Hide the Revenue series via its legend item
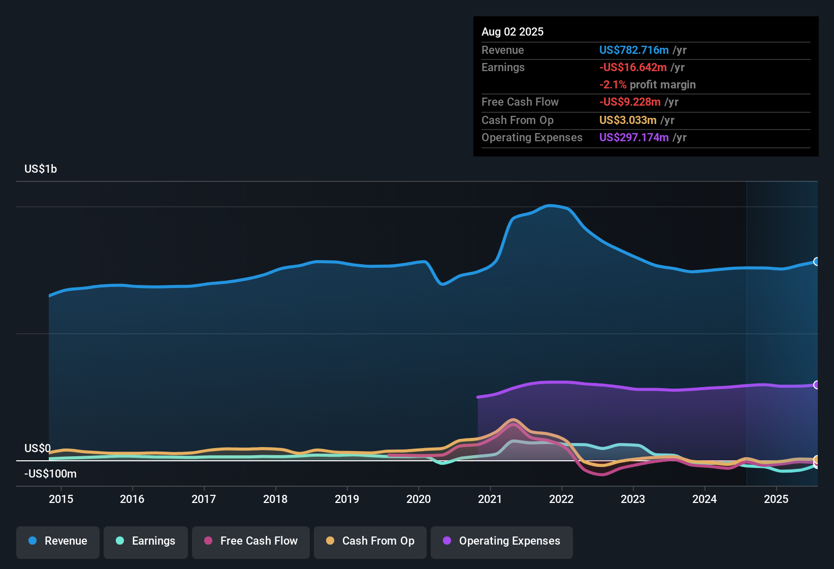This screenshot has height=569, width=834. click(x=57, y=541)
